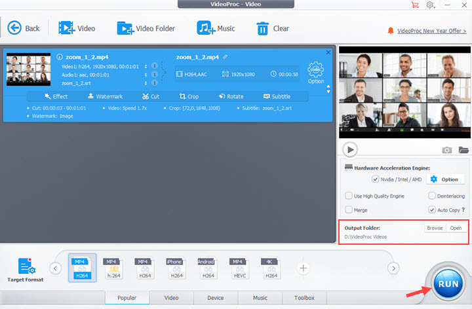Open the Subtitle tool
This screenshot has width=472, height=309.
click(277, 96)
